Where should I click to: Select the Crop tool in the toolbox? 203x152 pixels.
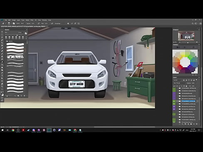[2, 43]
